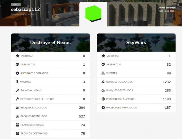Click the pickaxe icon for Daños al Nexus
Image resolution: width=182 pixels, height=139 pixels.
click(x=17, y=90)
